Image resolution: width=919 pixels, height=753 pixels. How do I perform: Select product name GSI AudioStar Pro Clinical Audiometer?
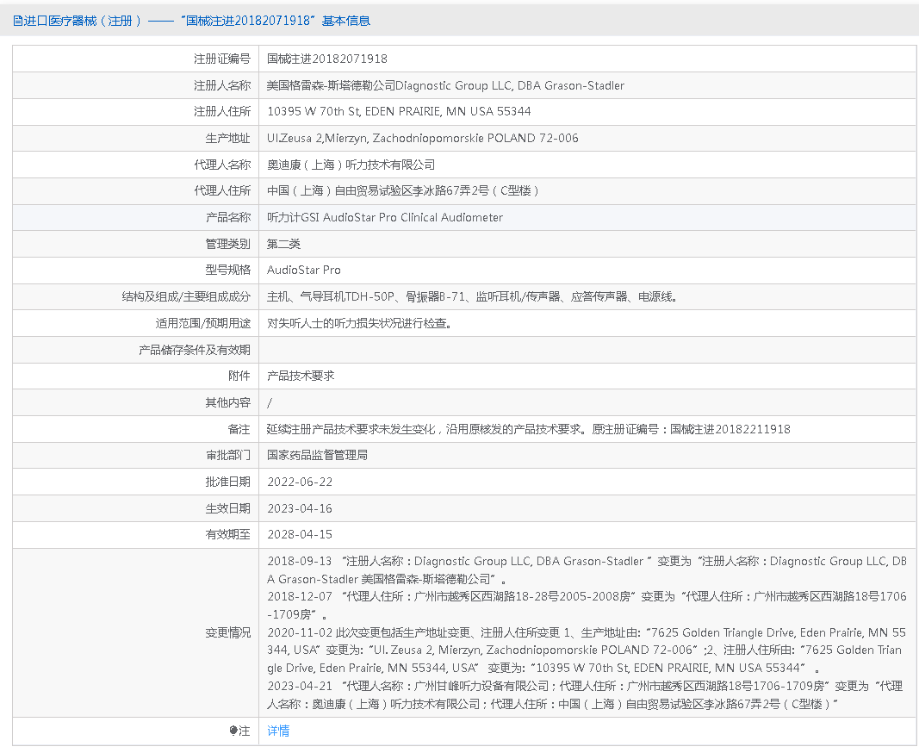[384, 218]
